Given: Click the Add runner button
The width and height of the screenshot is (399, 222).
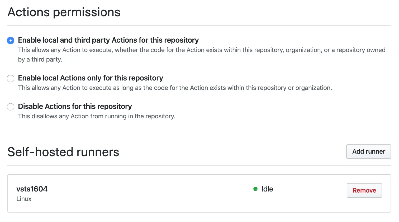Looking at the screenshot, I should [368, 152].
